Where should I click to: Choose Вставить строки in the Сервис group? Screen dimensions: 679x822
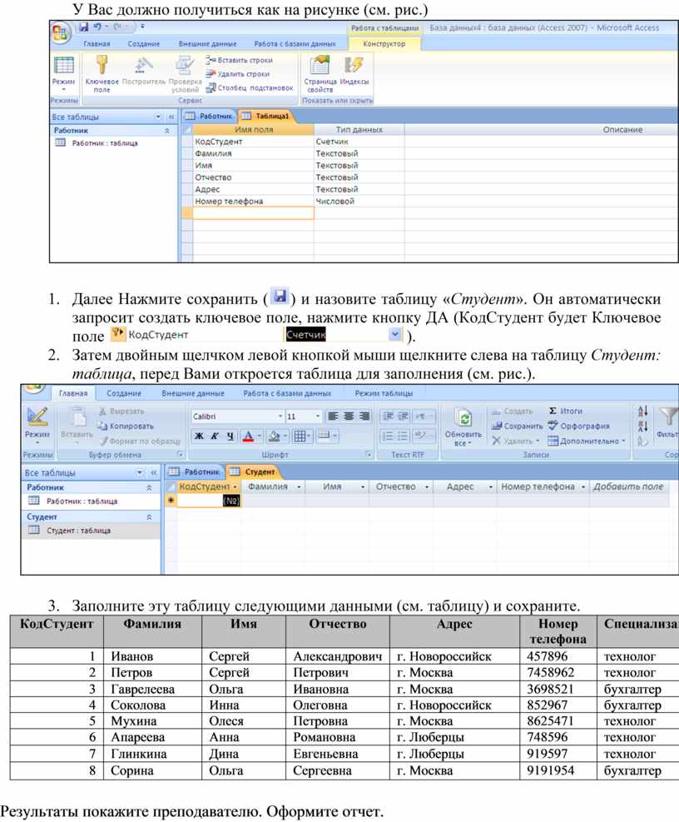(x=240, y=60)
